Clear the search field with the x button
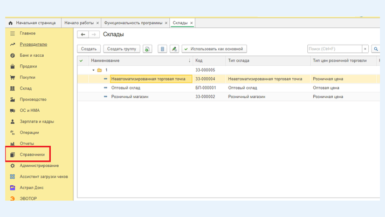385x217 pixels. click(x=365, y=49)
